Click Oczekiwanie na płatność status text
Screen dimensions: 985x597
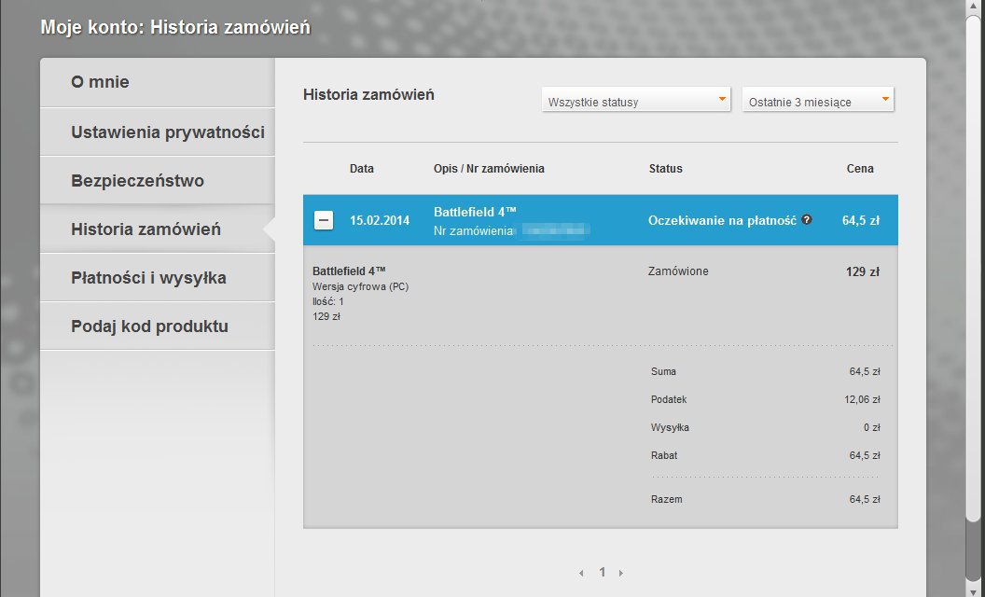[x=722, y=220]
